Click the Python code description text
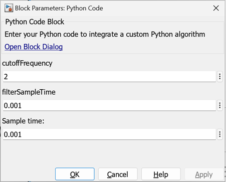 105,35
